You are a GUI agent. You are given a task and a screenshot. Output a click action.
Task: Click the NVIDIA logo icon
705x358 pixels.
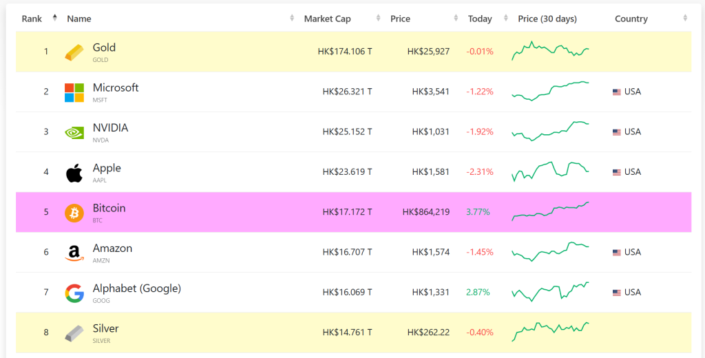point(74,132)
